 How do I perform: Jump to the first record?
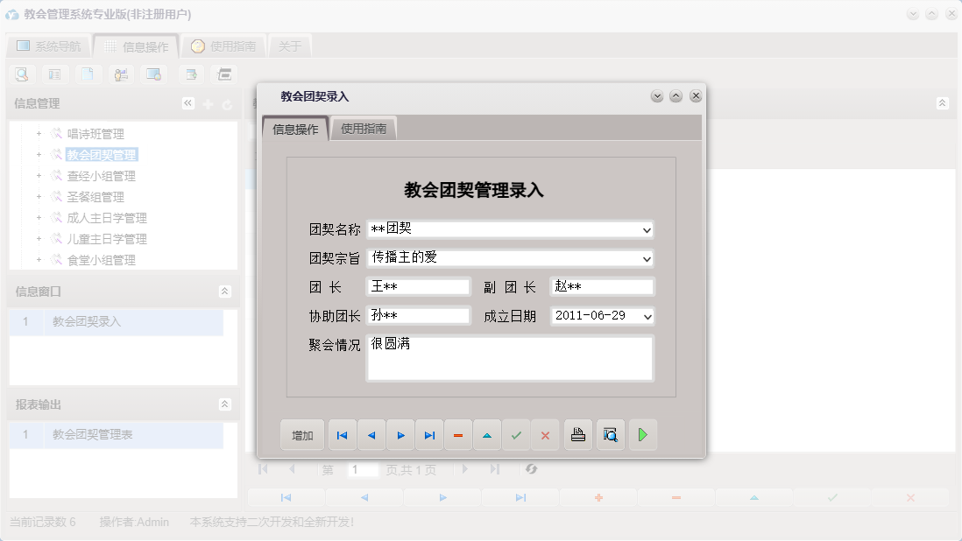pos(342,435)
